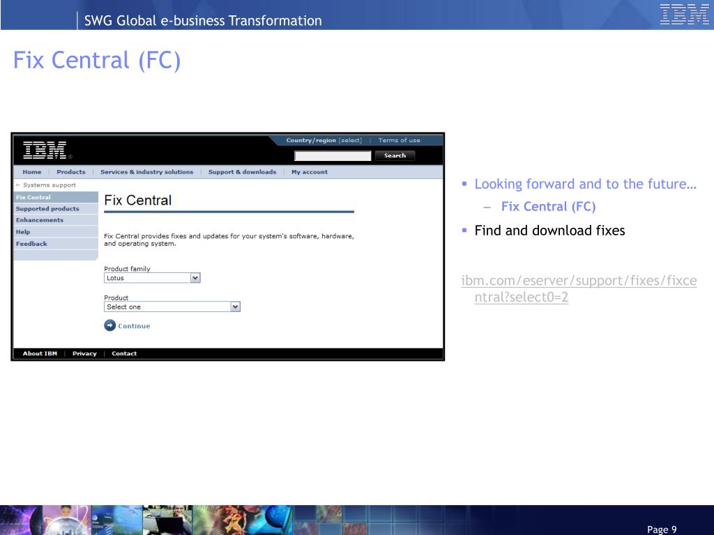Open the Terms of use link
This screenshot has height=535, width=714.
399,140
